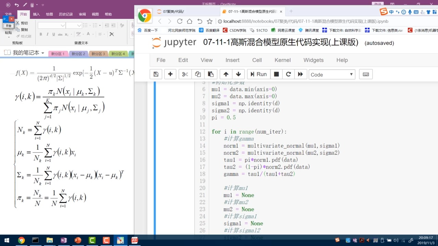Click the bookmark star icon

[x=209, y=21]
